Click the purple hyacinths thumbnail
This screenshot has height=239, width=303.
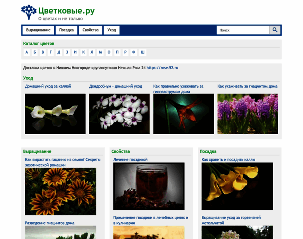click(x=248, y=114)
